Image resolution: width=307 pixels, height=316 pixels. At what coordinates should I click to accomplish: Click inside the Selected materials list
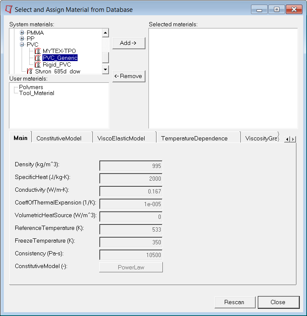coord(223,78)
